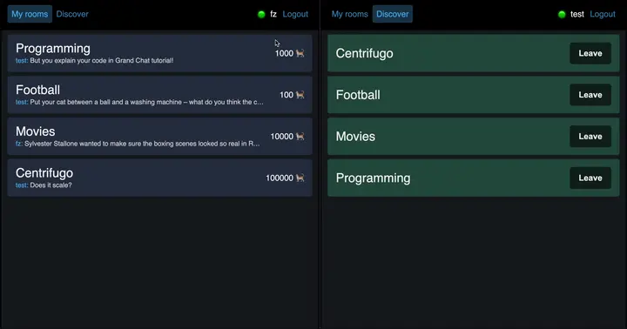
Task: Click the cat icon beside 10000 in Movies
Action: point(300,137)
